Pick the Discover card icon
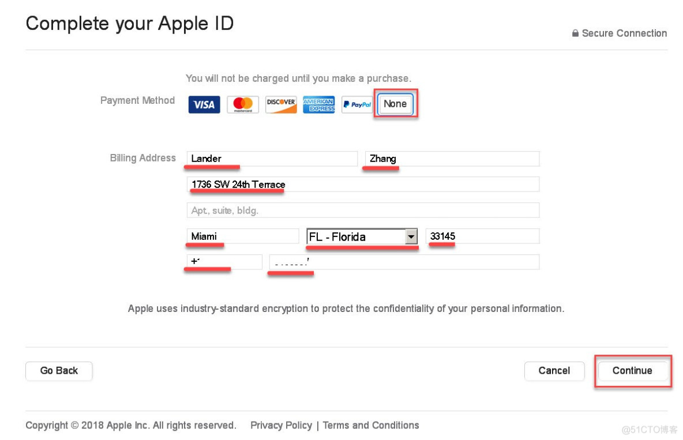Image resolution: width=683 pixels, height=440 pixels. [x=281, y=104]
